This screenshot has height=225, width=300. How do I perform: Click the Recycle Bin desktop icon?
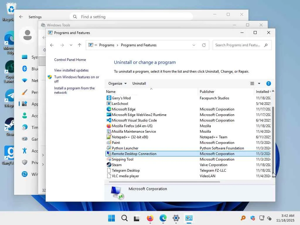[x=8, y=12]
